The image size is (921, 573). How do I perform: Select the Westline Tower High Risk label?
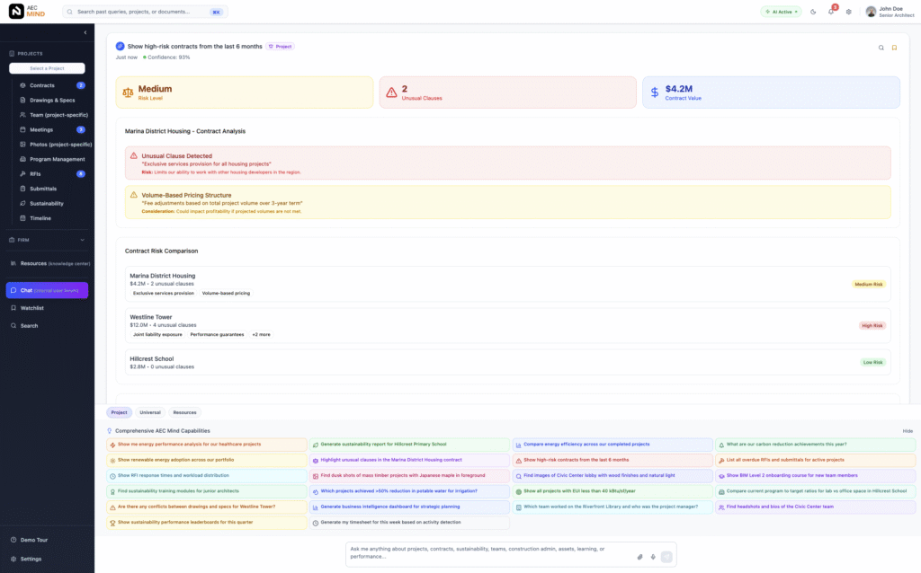(x=872, y=325)
